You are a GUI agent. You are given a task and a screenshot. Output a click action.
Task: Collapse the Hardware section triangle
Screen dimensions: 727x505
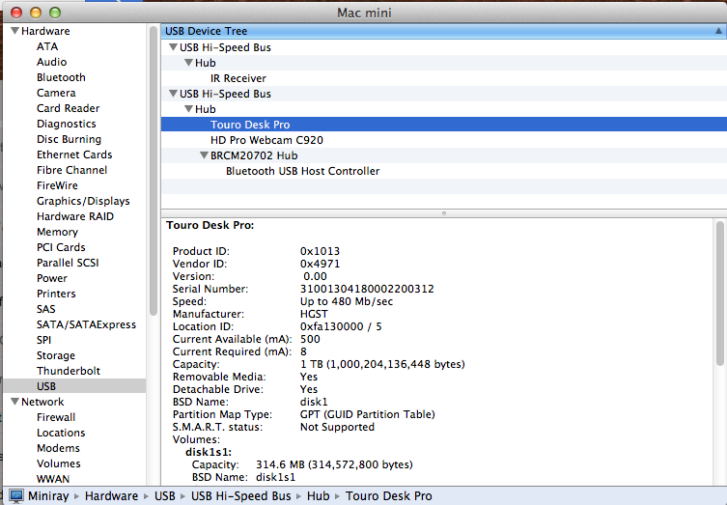tap(15, 31)
